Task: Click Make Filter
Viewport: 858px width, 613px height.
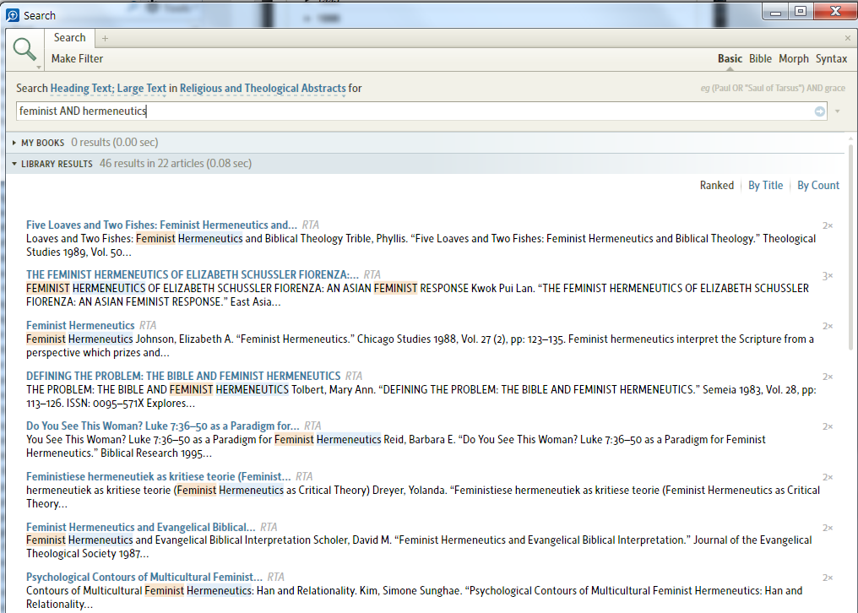Action: coord(77,58)
